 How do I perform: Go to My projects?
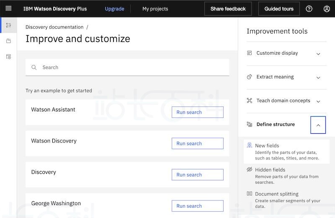click(x=155, y=9)
